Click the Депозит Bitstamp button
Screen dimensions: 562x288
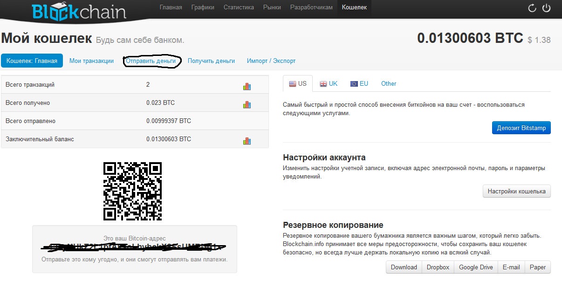click(521, 128)
